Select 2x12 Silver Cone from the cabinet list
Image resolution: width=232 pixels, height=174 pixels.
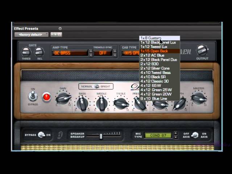pos(155,68)
